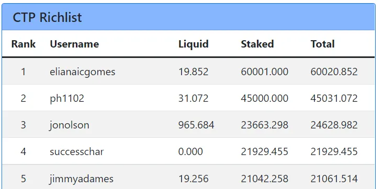The image size is (382, 189).
Task: Select liquid value 31.072
Action: [194, 99]
